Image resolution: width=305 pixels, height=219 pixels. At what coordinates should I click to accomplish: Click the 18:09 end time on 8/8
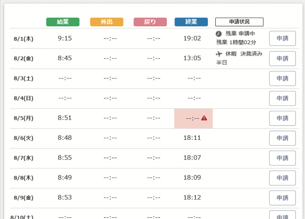coord(192,177)
